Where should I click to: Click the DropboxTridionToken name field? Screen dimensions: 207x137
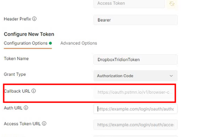click(136, 59)
